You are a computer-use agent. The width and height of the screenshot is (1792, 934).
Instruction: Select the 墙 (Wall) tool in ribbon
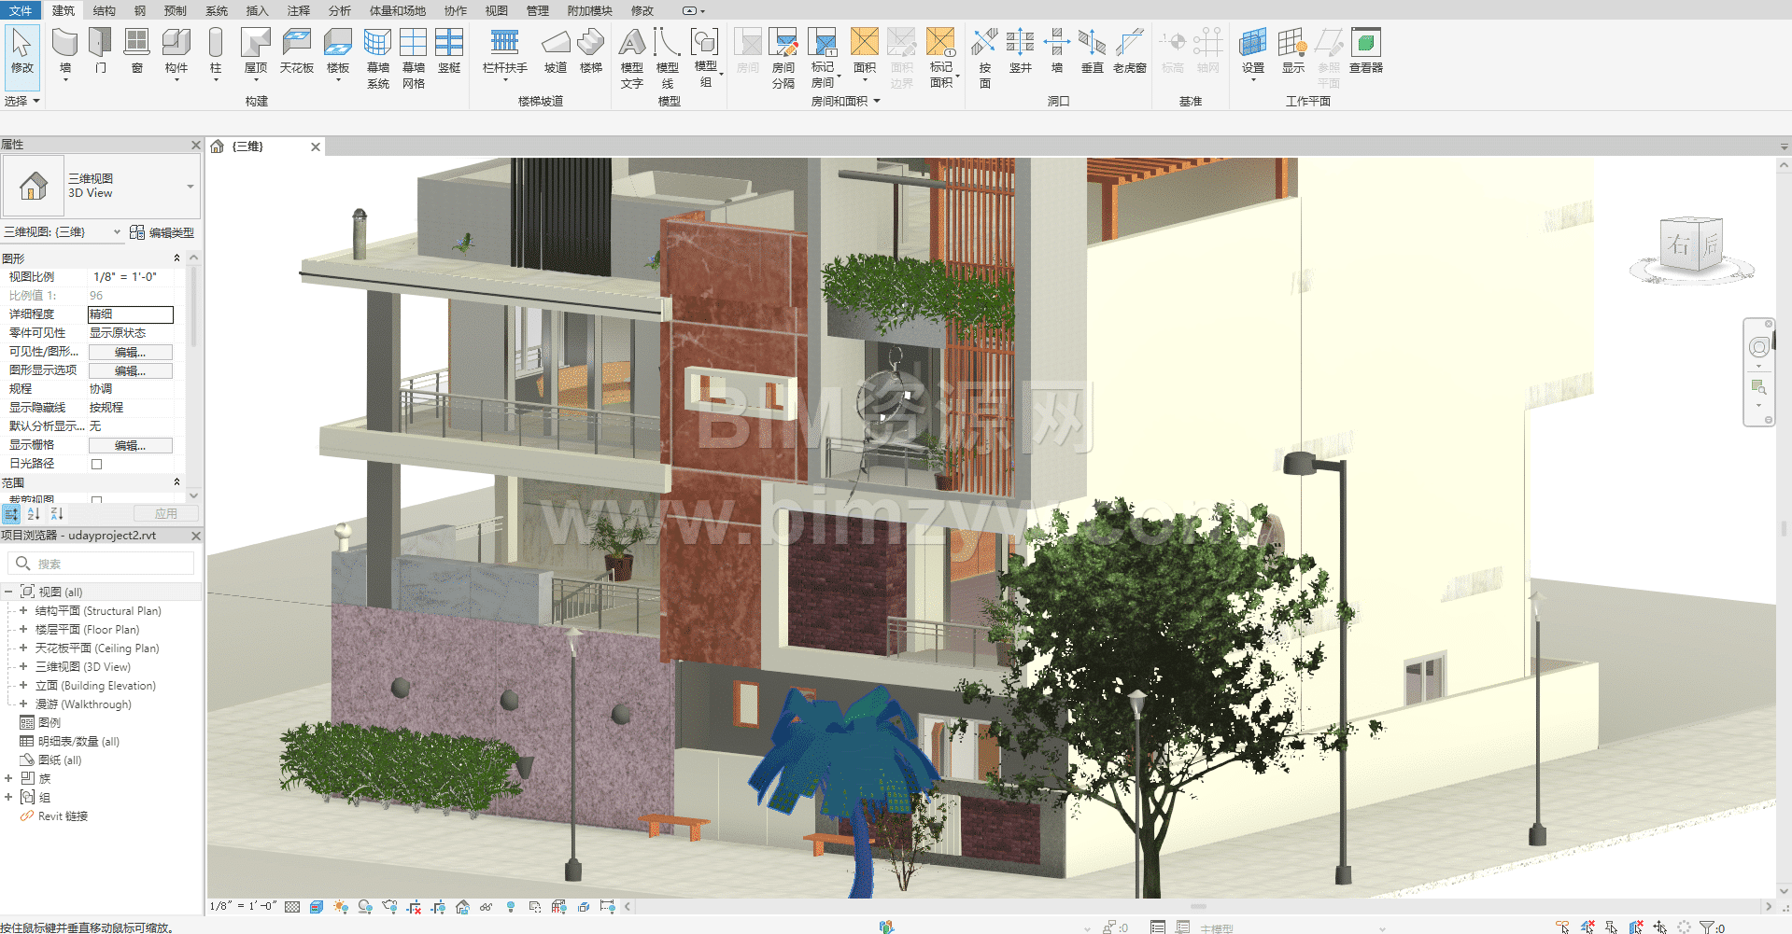(64, 51)
